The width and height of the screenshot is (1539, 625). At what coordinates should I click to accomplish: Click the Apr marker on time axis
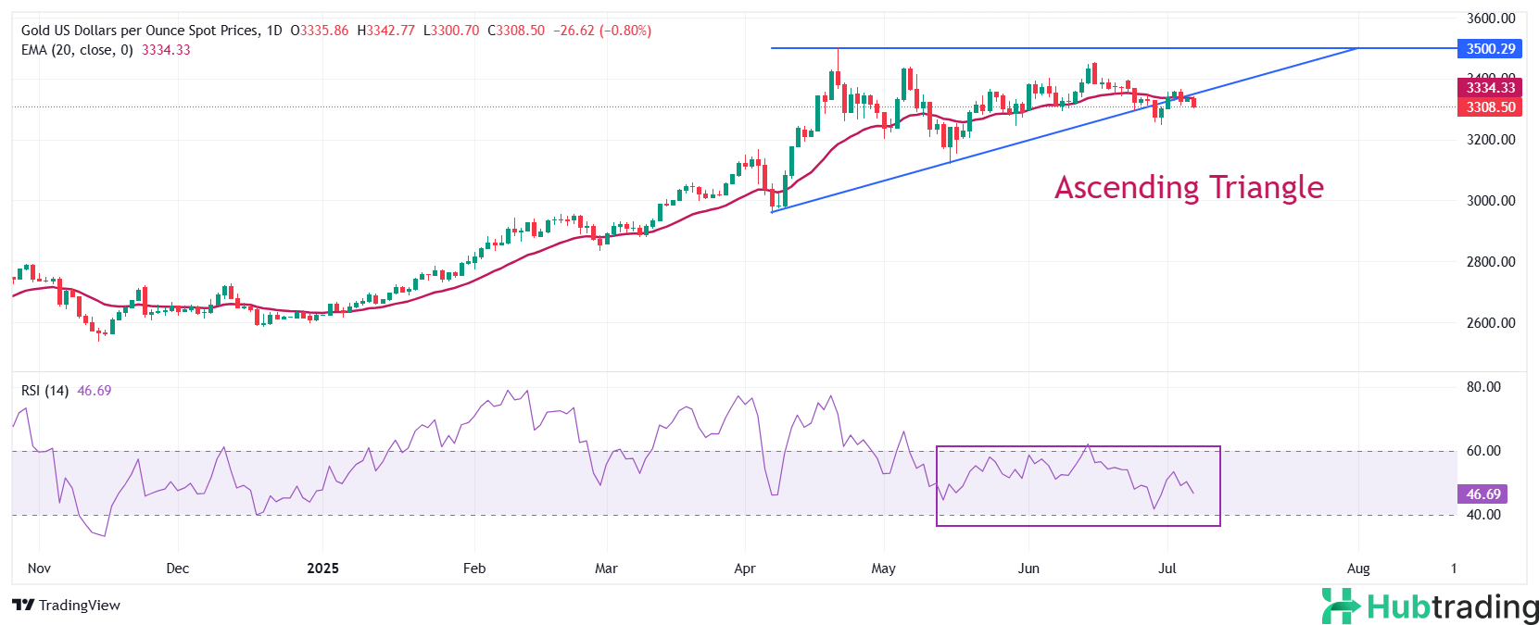[745, 569]
